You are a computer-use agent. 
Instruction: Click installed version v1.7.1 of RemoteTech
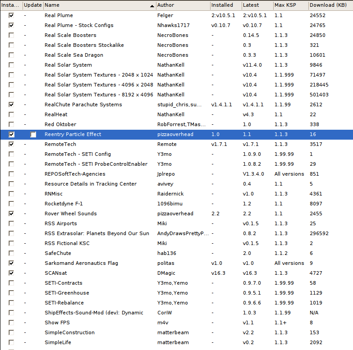pyautogui.click(x=219, y=144)
